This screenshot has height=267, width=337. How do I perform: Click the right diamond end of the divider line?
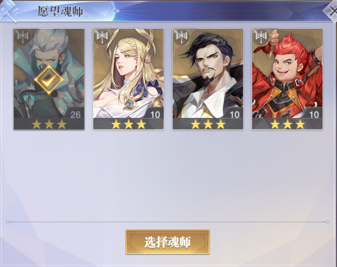[x=328, y=222]
